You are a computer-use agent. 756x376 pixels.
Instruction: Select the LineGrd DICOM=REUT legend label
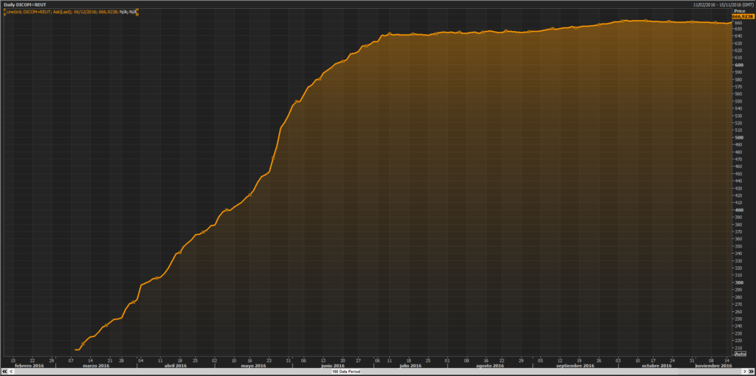70,12
